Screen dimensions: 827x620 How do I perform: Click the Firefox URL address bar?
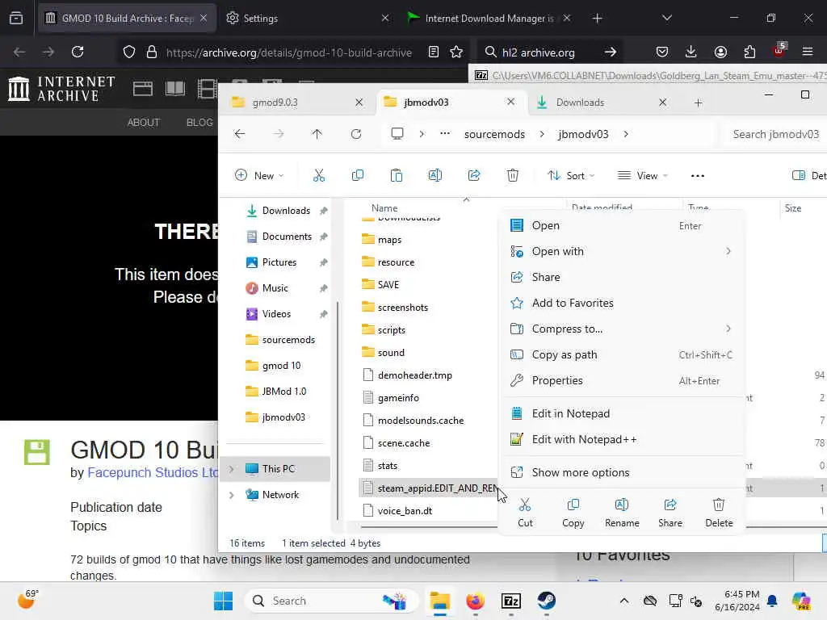(288, 52)
